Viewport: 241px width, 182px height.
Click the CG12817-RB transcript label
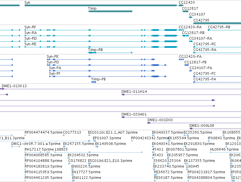[x=193, y=33]
